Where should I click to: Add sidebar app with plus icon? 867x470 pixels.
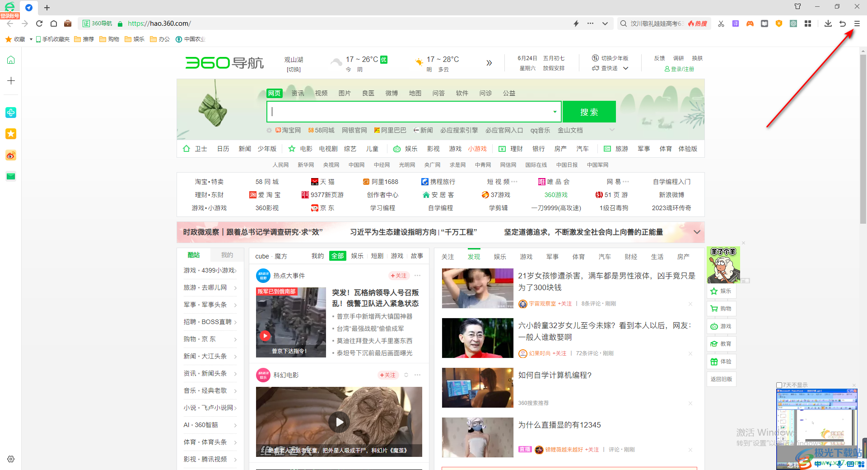click(11, 80)
